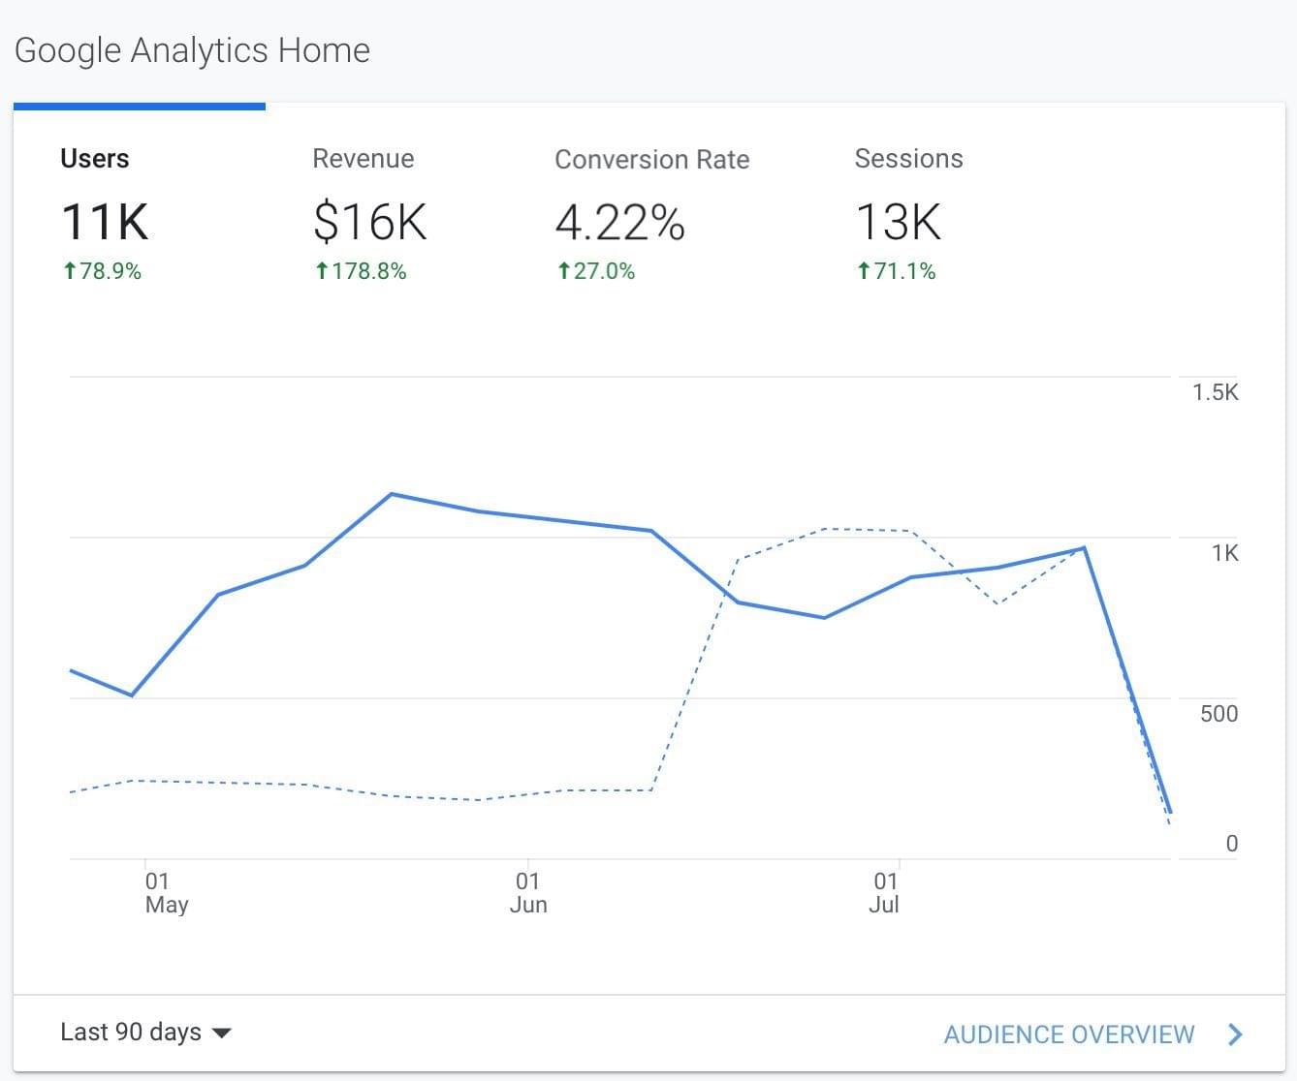This screenshot has width=1297, height=1081.
Task: Click the 1K y-axis label
Action: coord(1224,553)
